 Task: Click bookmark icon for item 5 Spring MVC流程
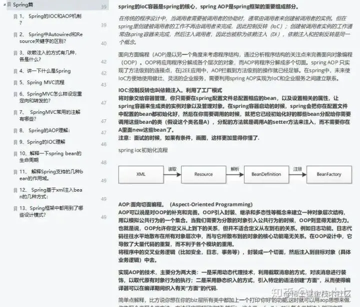pos(15,83)
